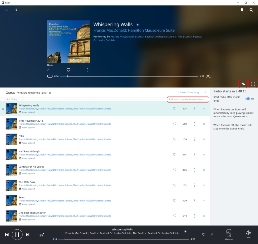Viewport: 258px width, 244px height.
Task: Click heart icon in bottom player bar
Action: coord(204,234)
